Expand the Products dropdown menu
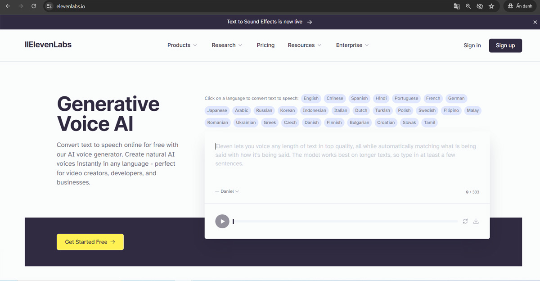This screenshot has width=540, height=281. 182,45
